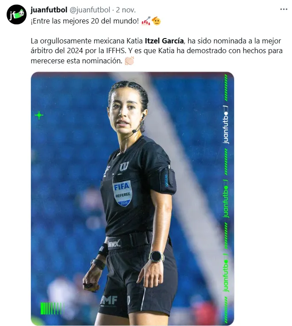The image size is (292, 326).
Task: Open the referee photo attachment
Action: coord(132,198)
